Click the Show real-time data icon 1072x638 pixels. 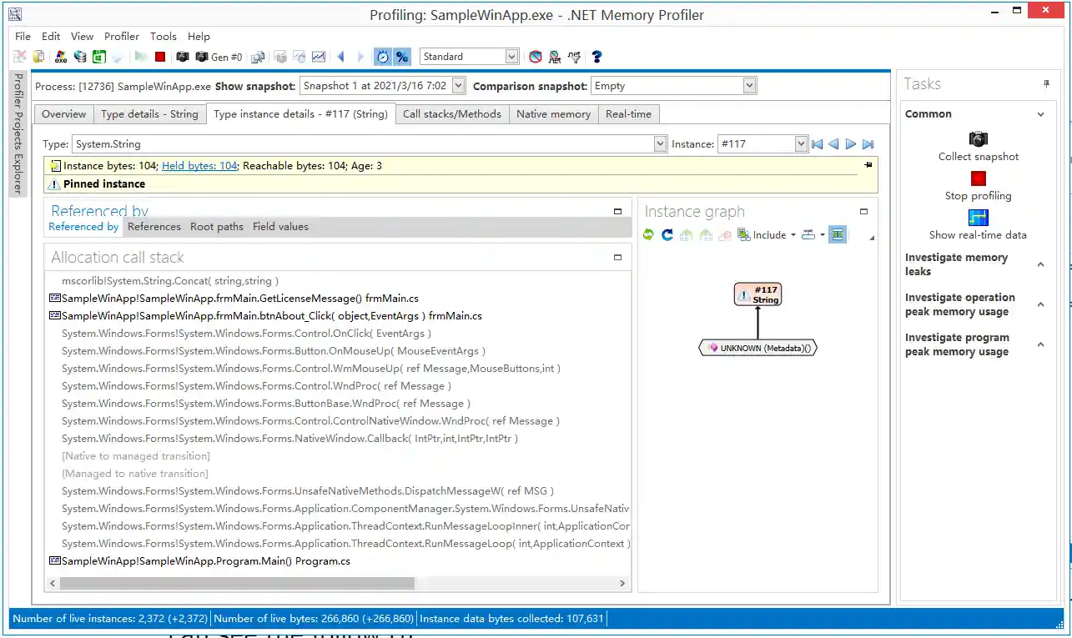pyautogui.click(x=978, y=218)
